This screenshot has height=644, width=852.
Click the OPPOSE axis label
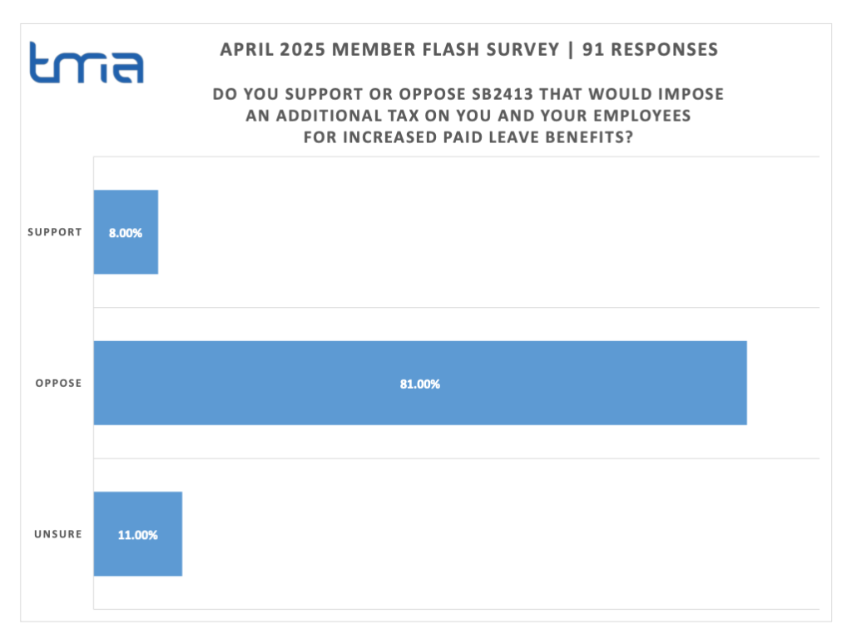coord(59,383)
